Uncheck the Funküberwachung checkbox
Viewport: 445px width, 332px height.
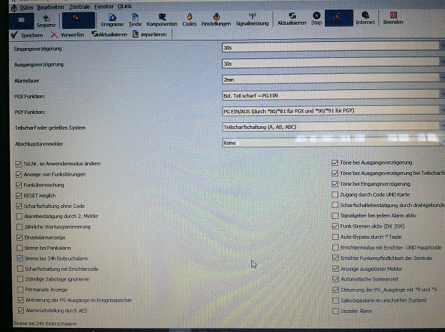point(19,185)
